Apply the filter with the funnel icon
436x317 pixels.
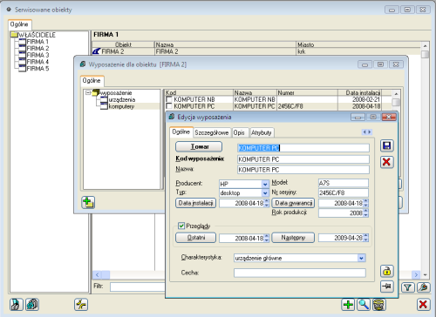[408, 287]
